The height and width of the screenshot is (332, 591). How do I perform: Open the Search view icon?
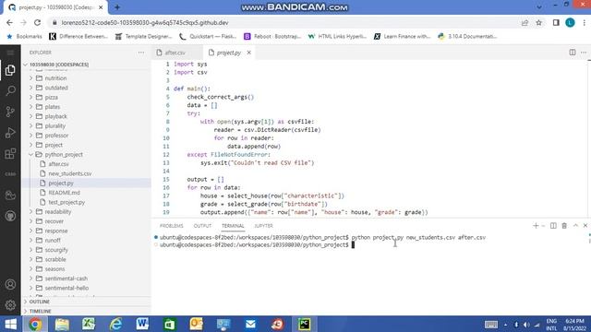(x=10, y=90)
